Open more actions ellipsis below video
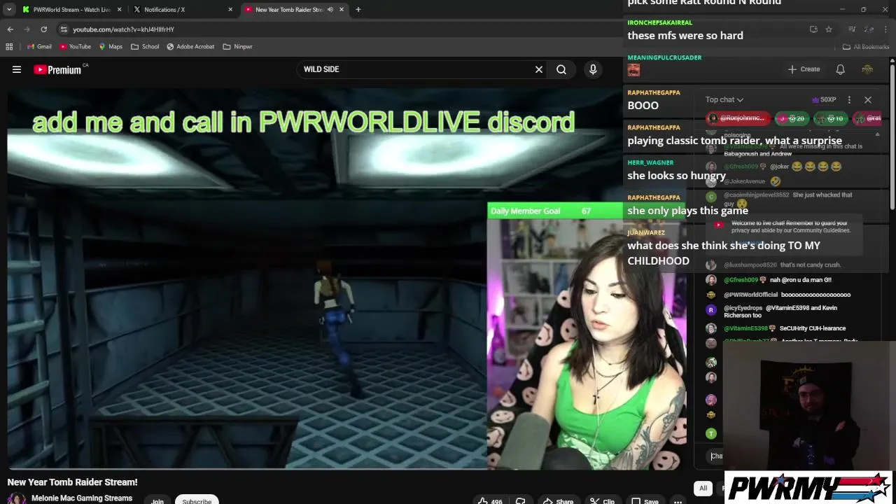 (678, 500)
